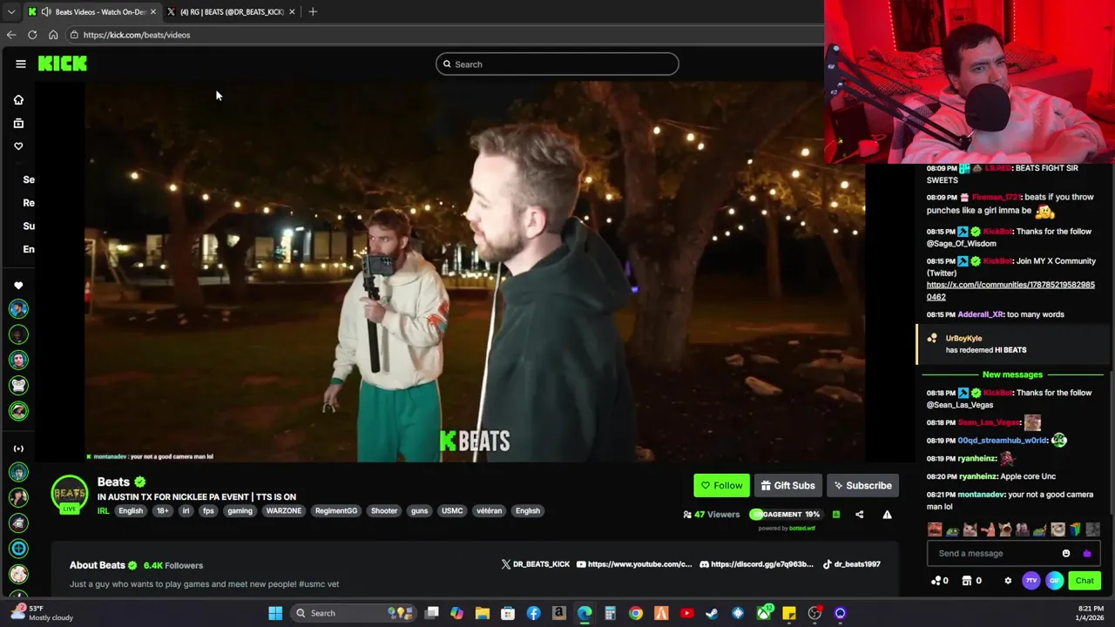Viewport: 1115px width, 627px height.
Task: Open the tab list dropdown arrow
Action: pyautogui.click(x=10, y=11)
